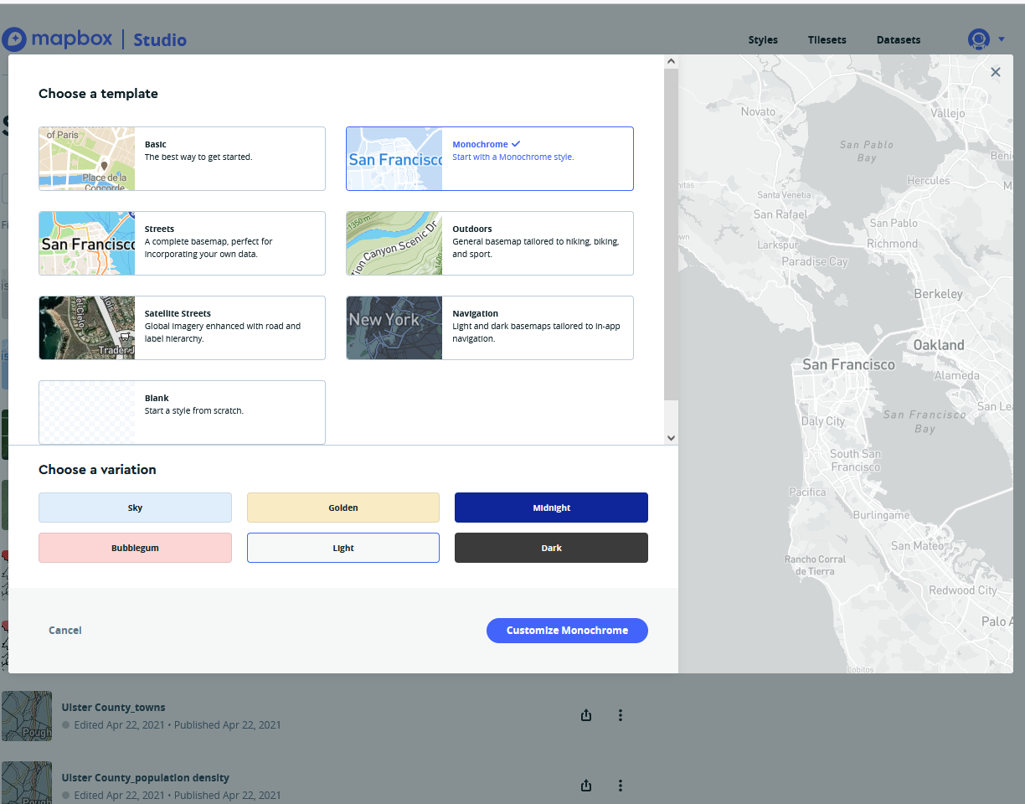1025x804 pixels.
Task: Go to the Styles tab
Action: point(762,40)
